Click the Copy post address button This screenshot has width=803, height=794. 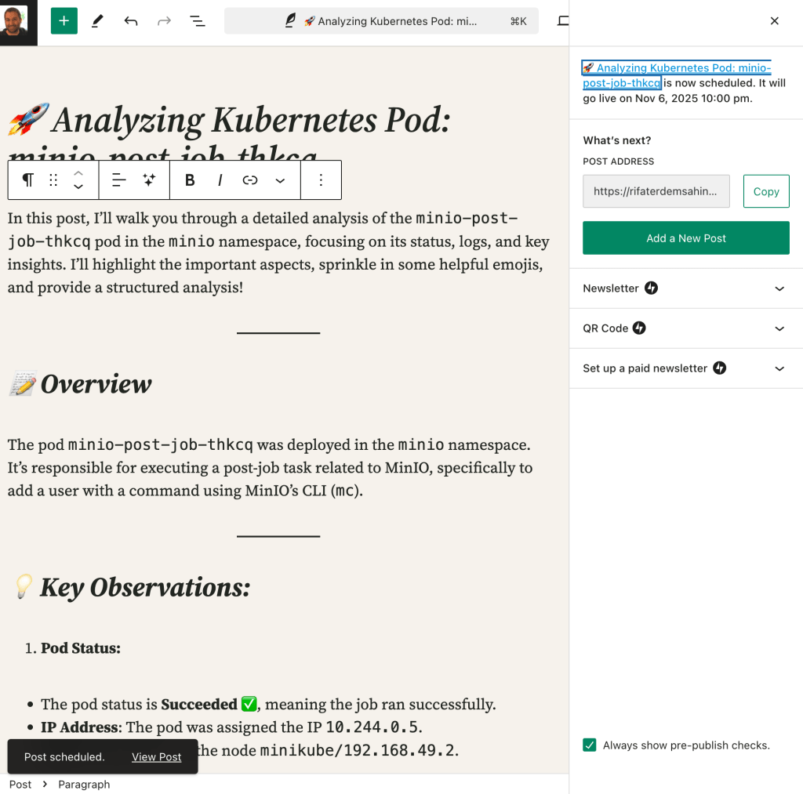pos(766,191)
